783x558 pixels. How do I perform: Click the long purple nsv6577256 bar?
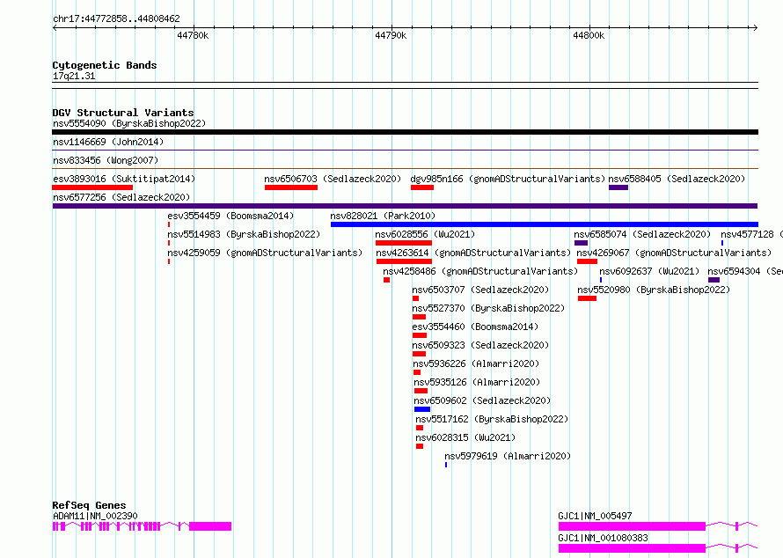[x=405, y=206]
